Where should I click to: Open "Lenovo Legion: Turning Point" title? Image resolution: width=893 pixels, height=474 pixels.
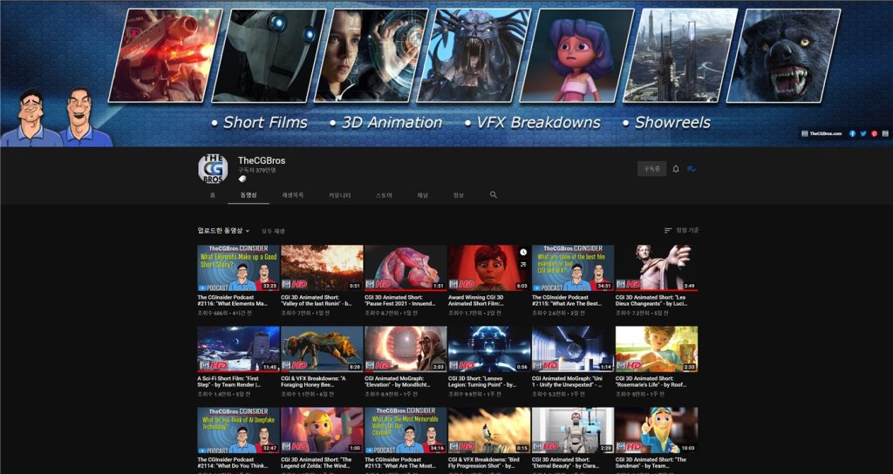tap(483, 382)
